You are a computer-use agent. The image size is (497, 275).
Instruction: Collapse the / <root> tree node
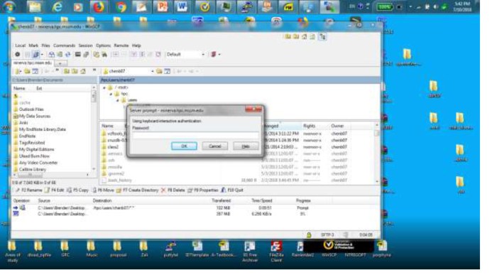pos(104,87)
